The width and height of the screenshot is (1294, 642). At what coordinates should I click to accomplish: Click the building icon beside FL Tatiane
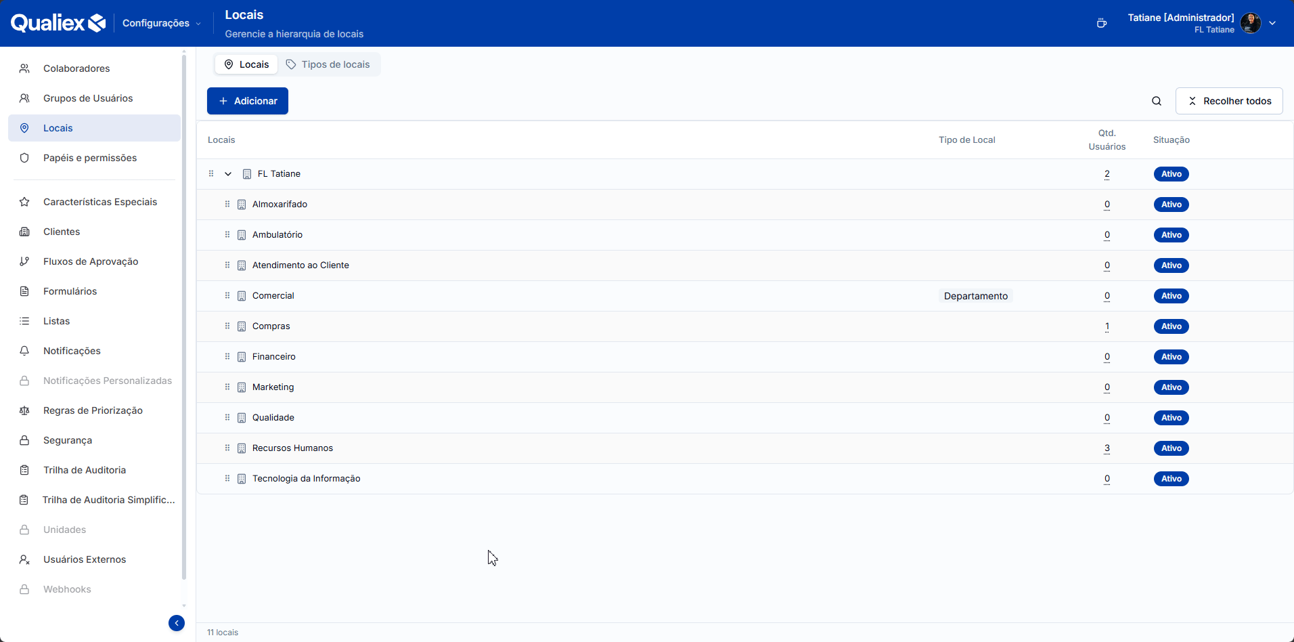247,174
